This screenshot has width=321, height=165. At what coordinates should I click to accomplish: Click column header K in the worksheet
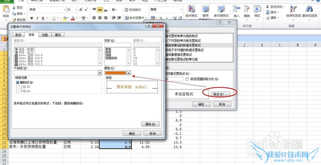(262, 45)
